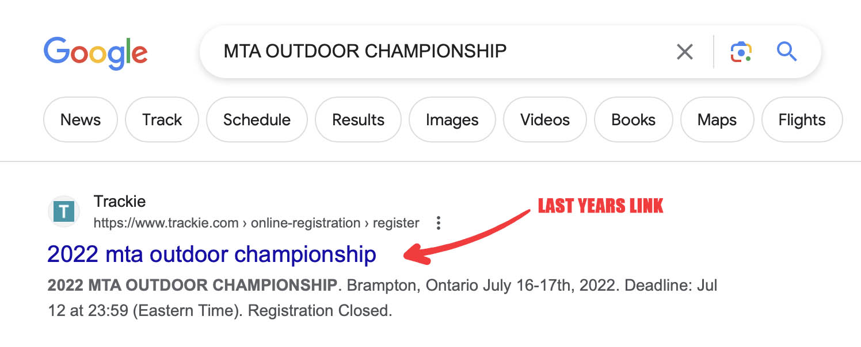The image size is (861, 347).
Task: Switch to the Images tab
Action: pyautogui.click(x=452, y=120)
